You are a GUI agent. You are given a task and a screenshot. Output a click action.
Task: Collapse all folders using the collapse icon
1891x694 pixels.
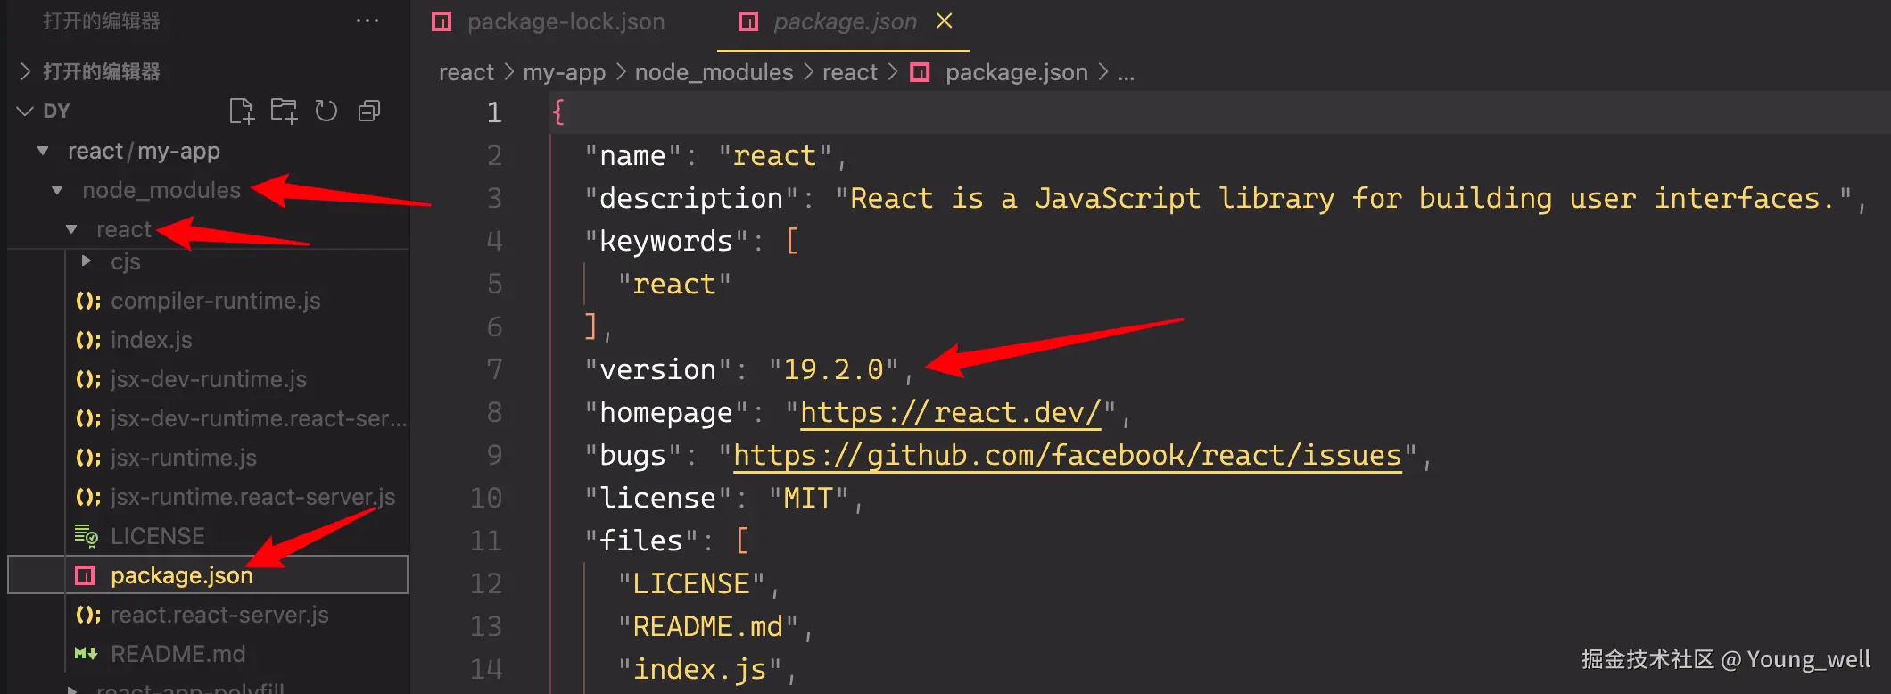click(x=369, y=111)
